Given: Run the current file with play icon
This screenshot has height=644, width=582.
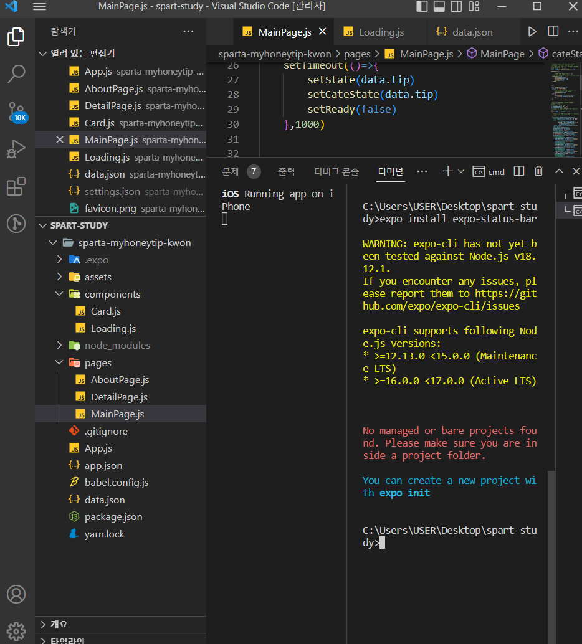Looking at the screenshot, I should point(532,32).
